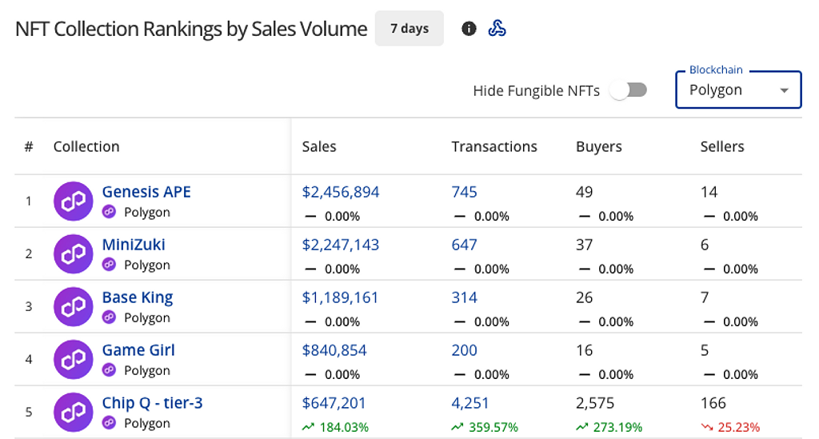Click the Genesis APE collection logo
Screen dimensions: 819x439
pos(74,202)
